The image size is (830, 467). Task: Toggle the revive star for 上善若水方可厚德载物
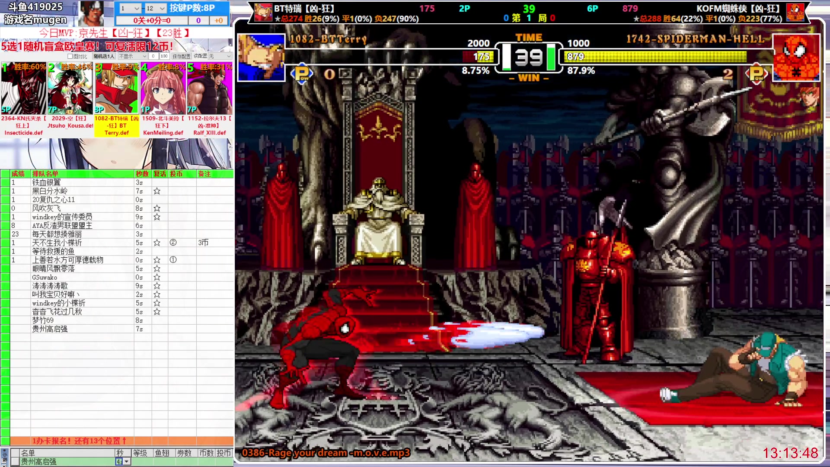coord(157,260)
